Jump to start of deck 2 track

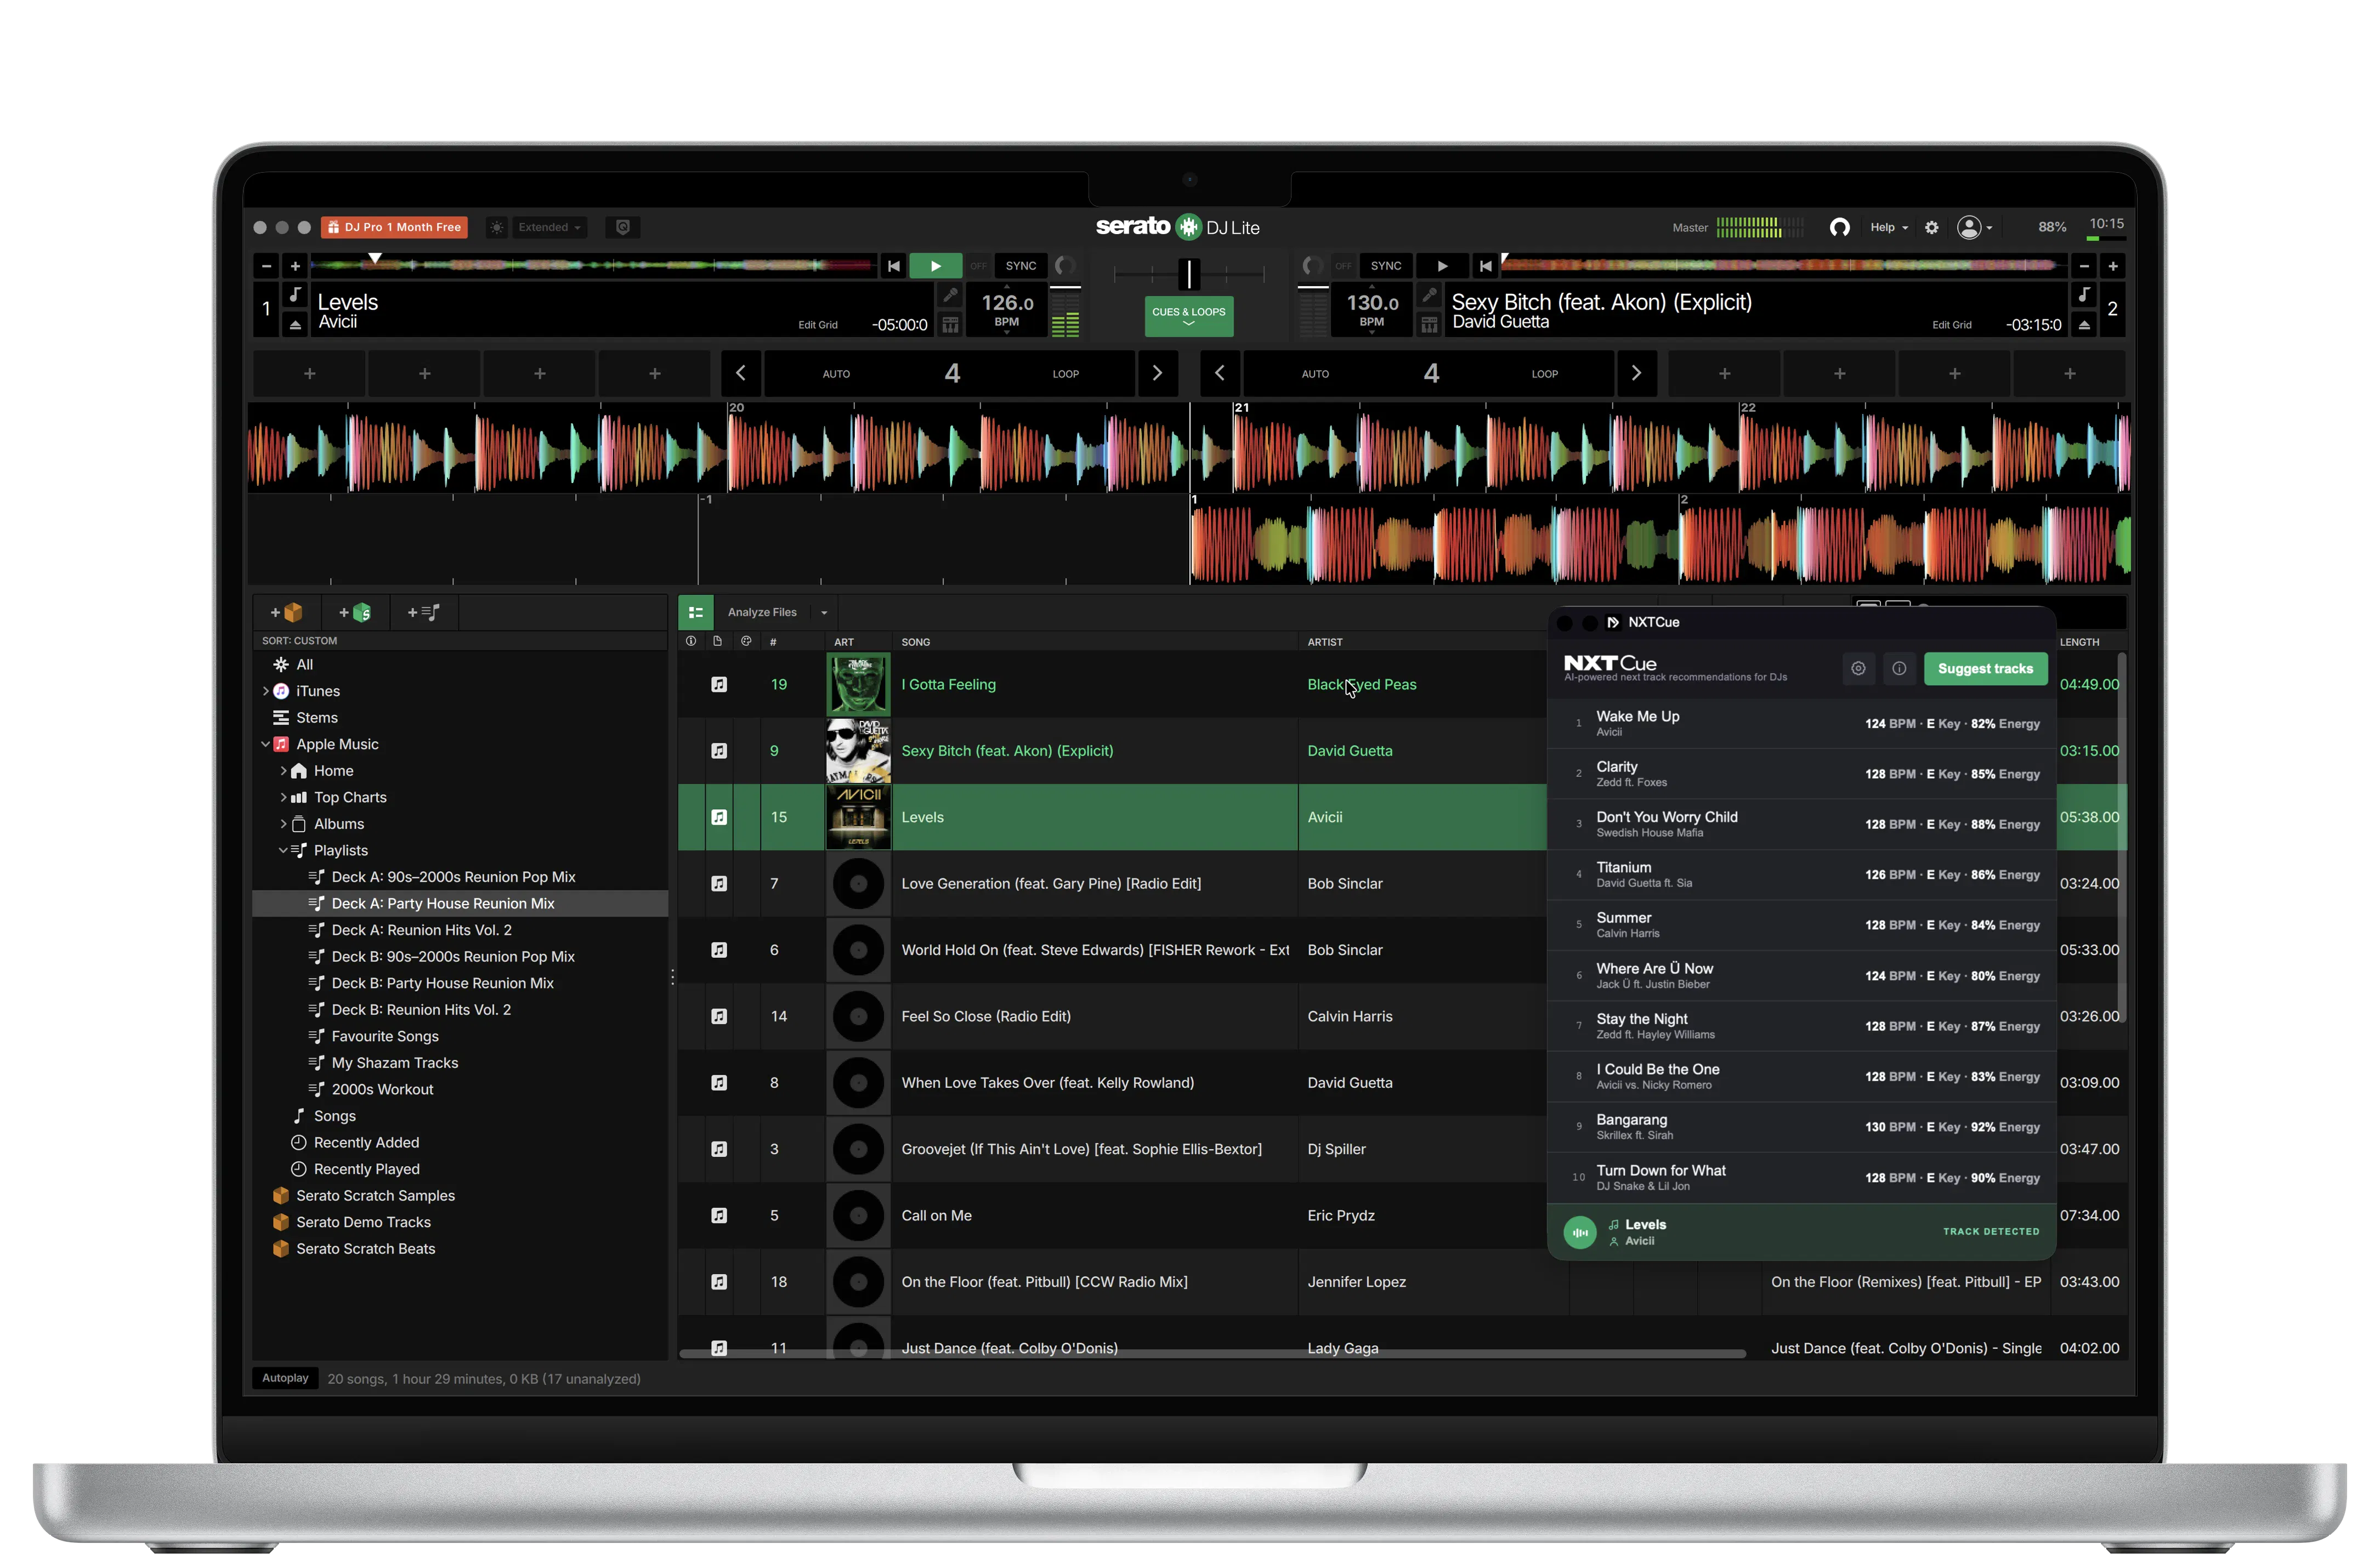pyautogui.click(x=1485, y=266)
